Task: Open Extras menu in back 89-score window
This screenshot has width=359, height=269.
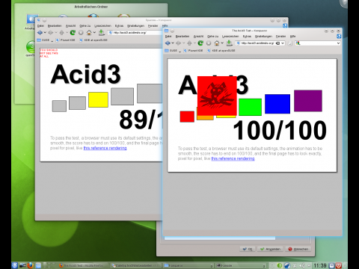Action: pos(119,26)
